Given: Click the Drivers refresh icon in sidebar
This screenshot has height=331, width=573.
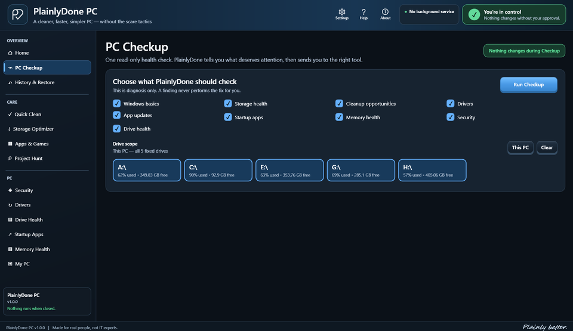Looking at the screenshot, I should pos(10,205).
